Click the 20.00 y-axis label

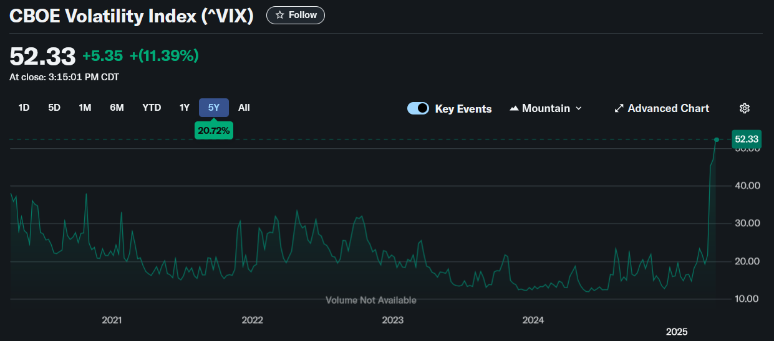point(747,261)
